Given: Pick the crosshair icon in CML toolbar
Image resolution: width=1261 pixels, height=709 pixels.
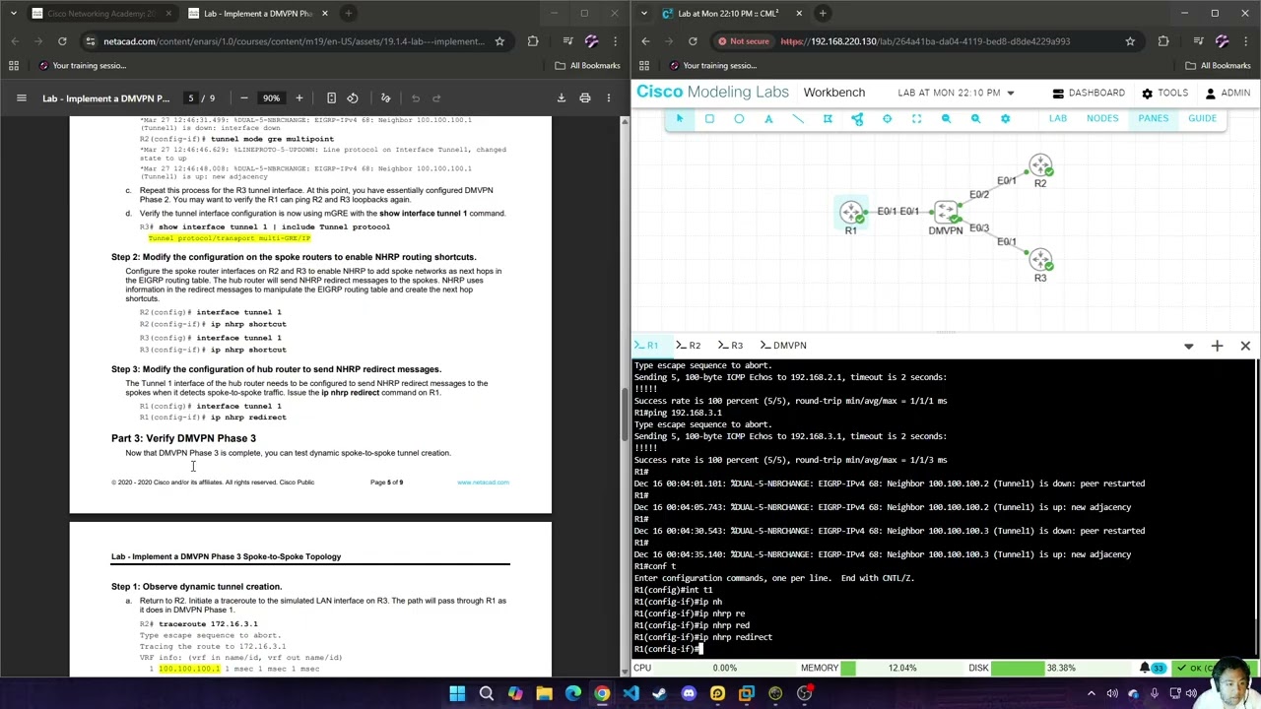Looking at the screenshot, I should click(887, 118).
